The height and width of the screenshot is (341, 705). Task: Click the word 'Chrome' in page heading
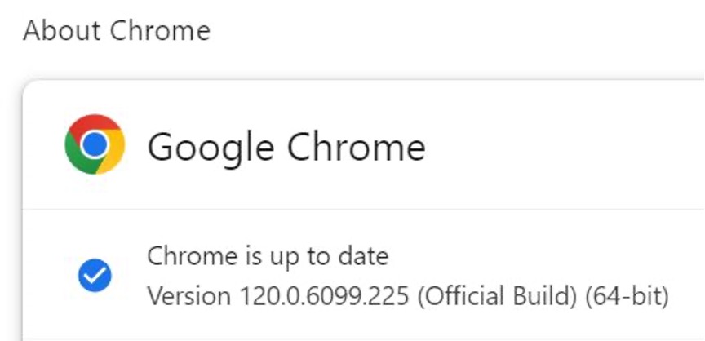click(x=160, y=31)
